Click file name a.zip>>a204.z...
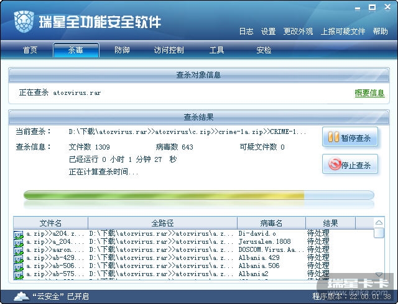This screenshot has height=304, width=398. click(x=55, y=233)
